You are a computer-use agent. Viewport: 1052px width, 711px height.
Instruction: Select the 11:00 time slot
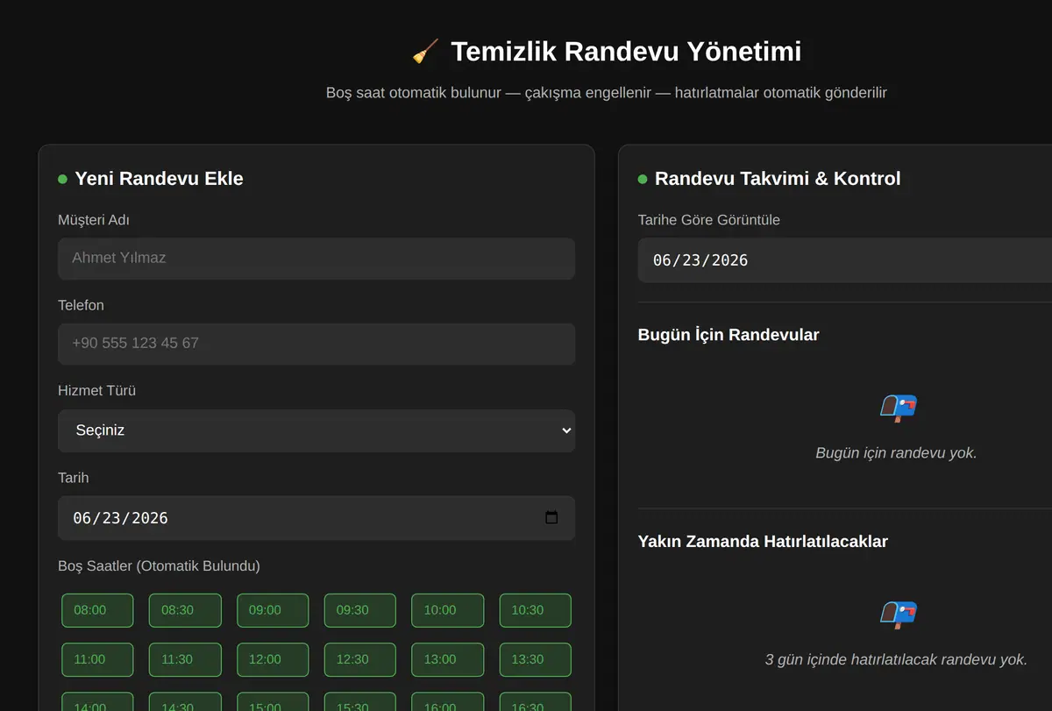[97, 659]
